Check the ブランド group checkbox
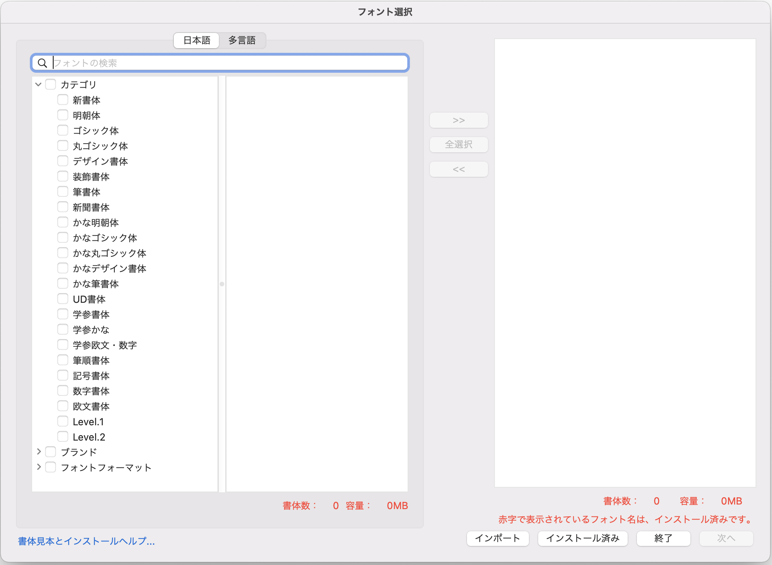The height and width of the screenshot is (565, 772). [x=51, y=452]
